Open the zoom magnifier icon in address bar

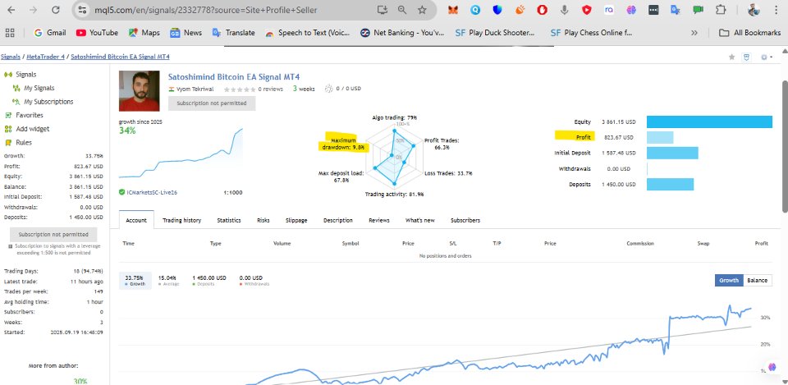click(402, 10)
